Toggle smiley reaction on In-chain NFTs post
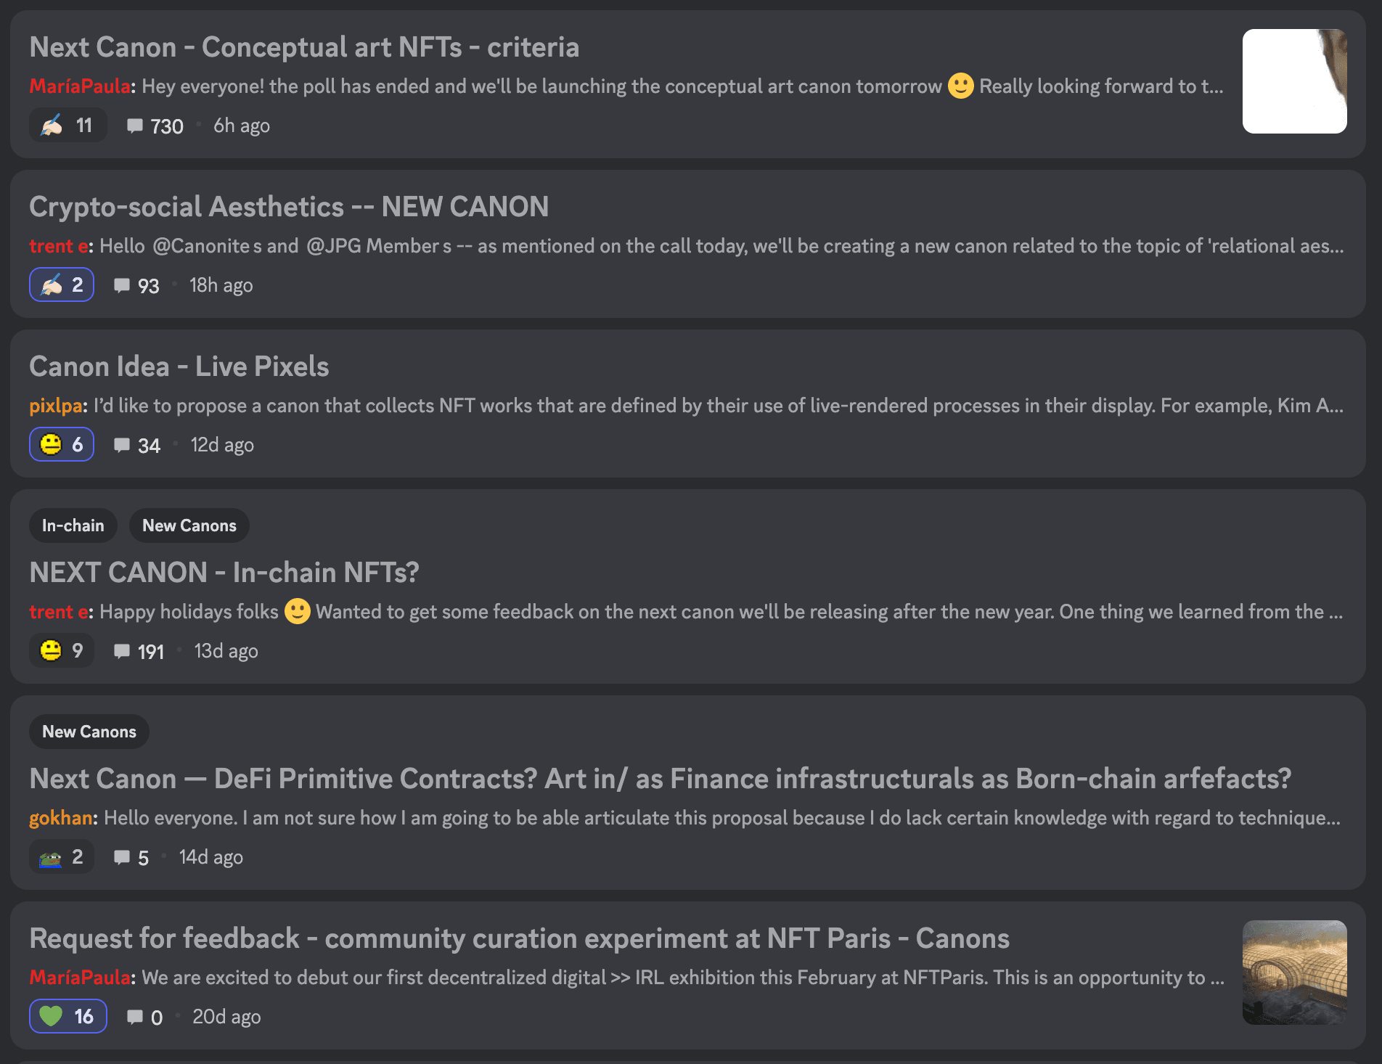Screen dimensions: 1382x1064 (62, 651)
